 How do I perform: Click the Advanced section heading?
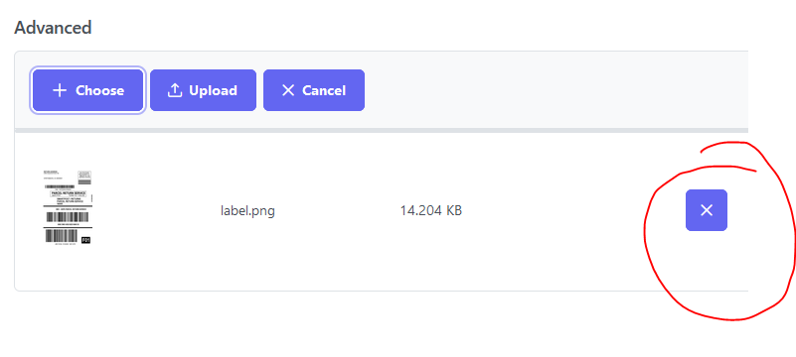[x=53, y=28]
